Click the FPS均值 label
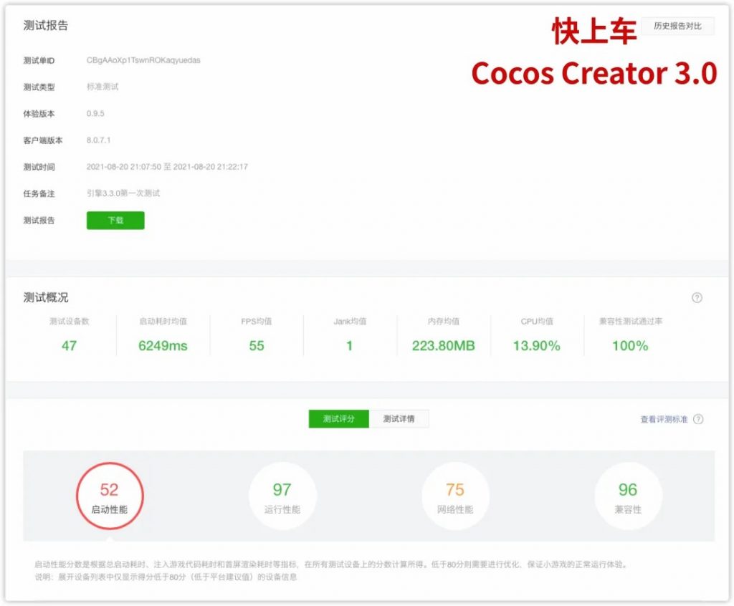Viewport: 734px width, 606px height. 257,322
